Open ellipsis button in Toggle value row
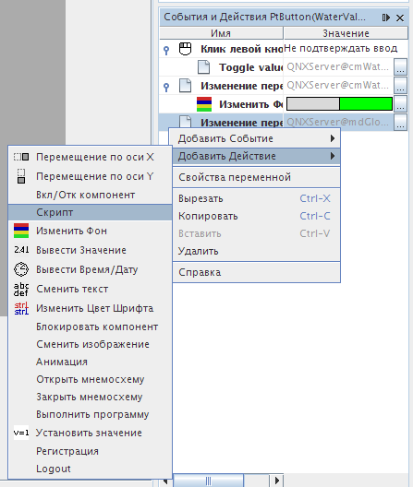This screenshot has width=413, height=487. click(401, 67)
